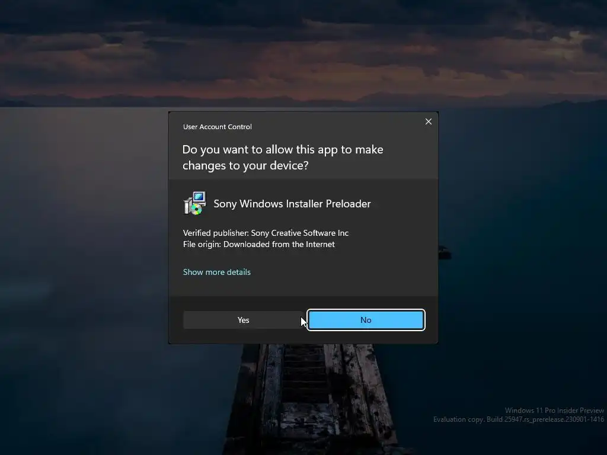Click the 'Do you want to allow' heading

tap(283, 158)
